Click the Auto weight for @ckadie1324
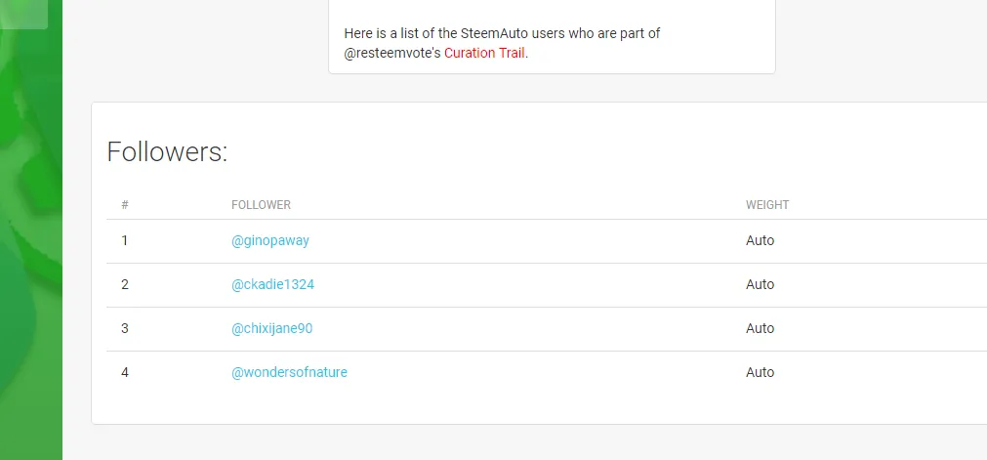 pos(760,284)
